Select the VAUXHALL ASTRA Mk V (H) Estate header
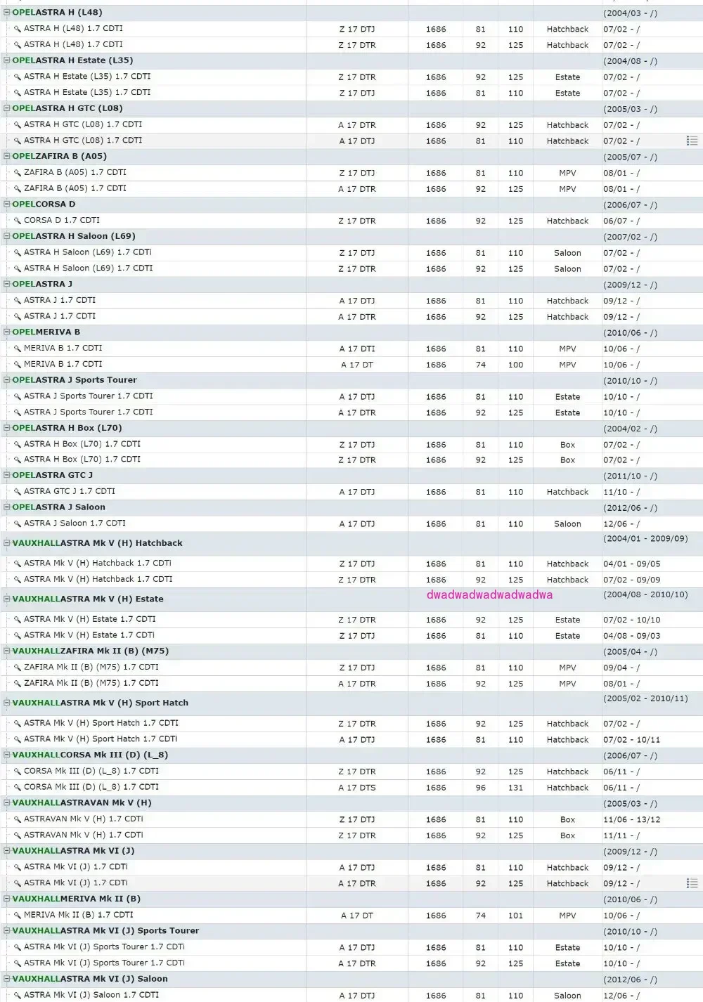This screenshot has height=1002, width=703. pyautogui.click(x=88, y=599)
